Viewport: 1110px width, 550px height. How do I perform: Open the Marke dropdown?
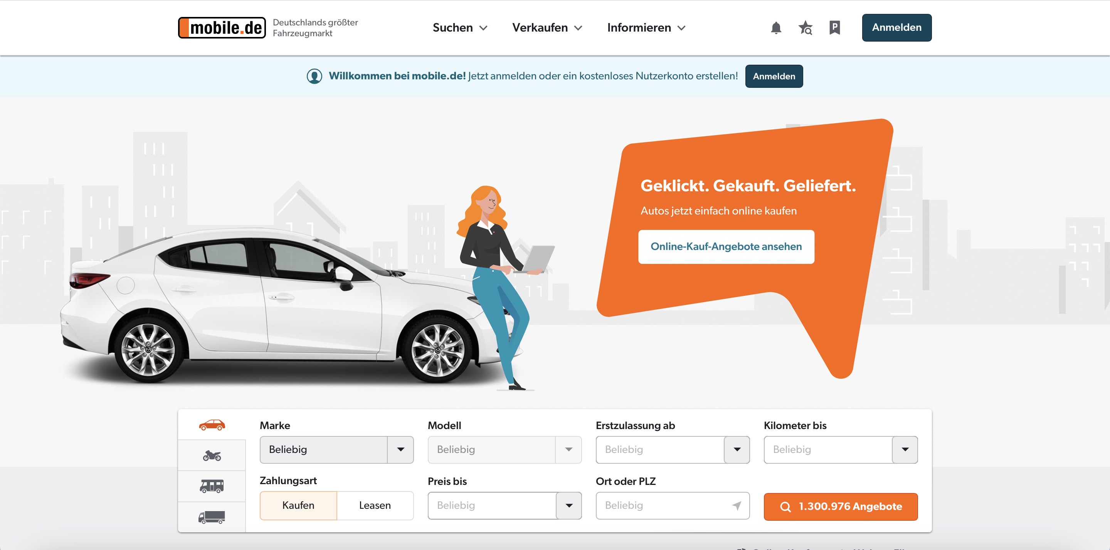point(336,449)
